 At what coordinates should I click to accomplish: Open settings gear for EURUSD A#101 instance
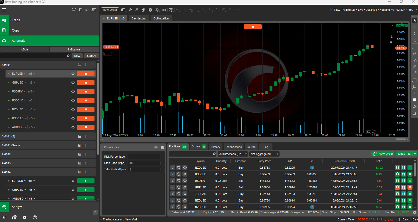point(73,74)
